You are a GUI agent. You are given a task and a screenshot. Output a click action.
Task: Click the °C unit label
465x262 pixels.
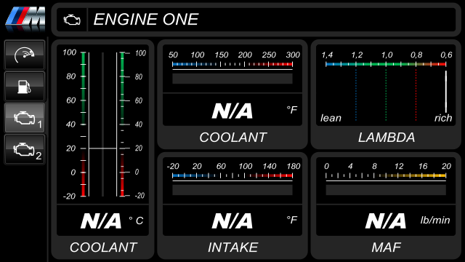(x=136, y=221)
